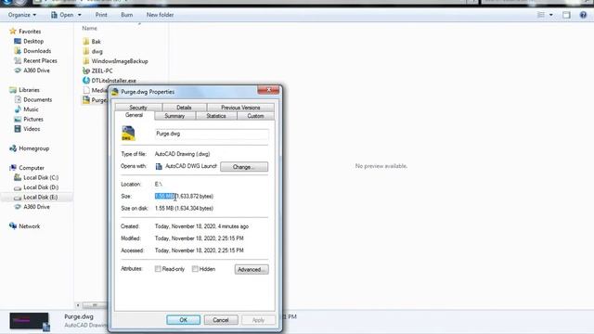594x334 pixels.
Task: Enable the Hidden attribute checkbox
Action: tap(195, 269)
